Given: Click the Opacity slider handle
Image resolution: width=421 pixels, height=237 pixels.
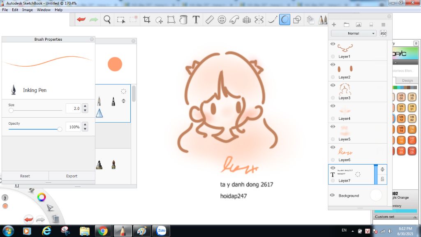Looking at the screenshot, I should click(60, 129).
